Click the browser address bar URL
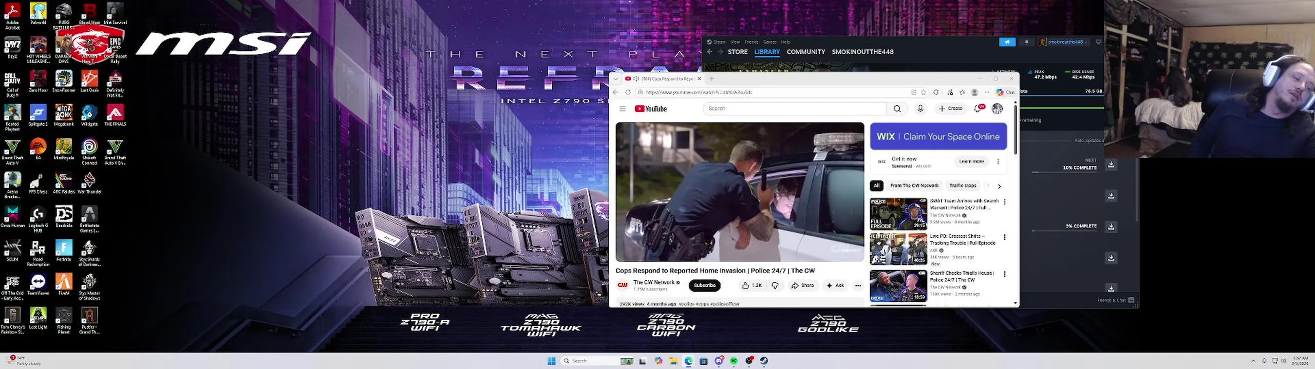The height and width of the screenshot is (369, 1315). pos(699,92)
